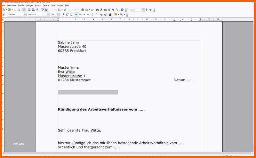Open the Einfügen menu
This screenshot has height=158, width=256.
pyautogui.click(x=29, y=5)
